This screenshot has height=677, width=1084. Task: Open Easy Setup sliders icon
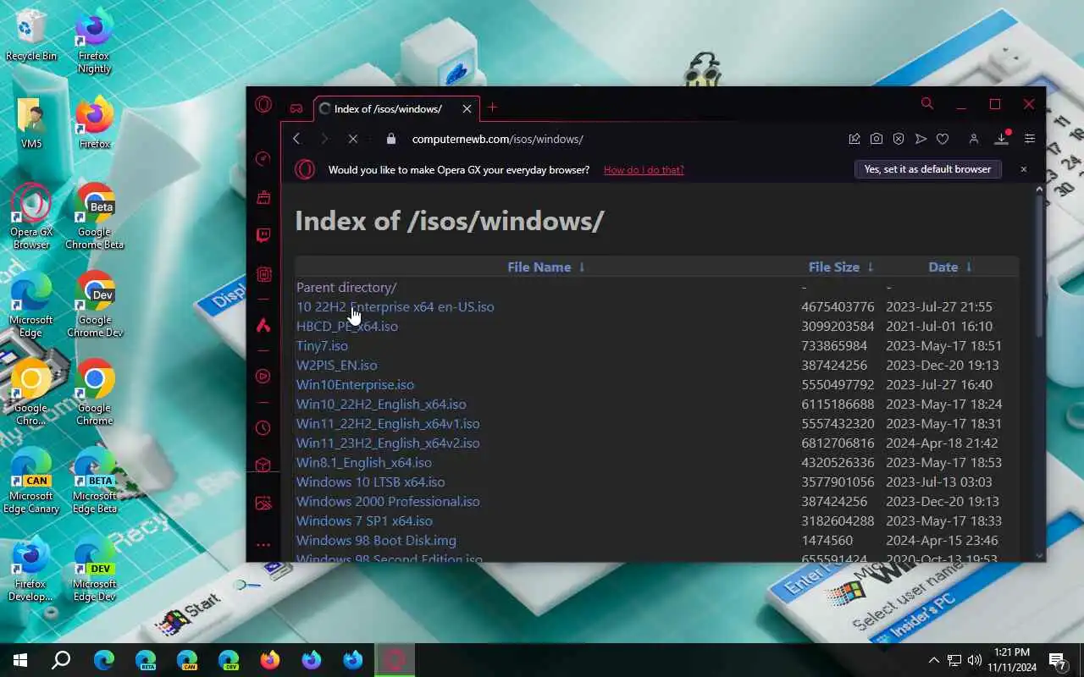click(1030, 139)
